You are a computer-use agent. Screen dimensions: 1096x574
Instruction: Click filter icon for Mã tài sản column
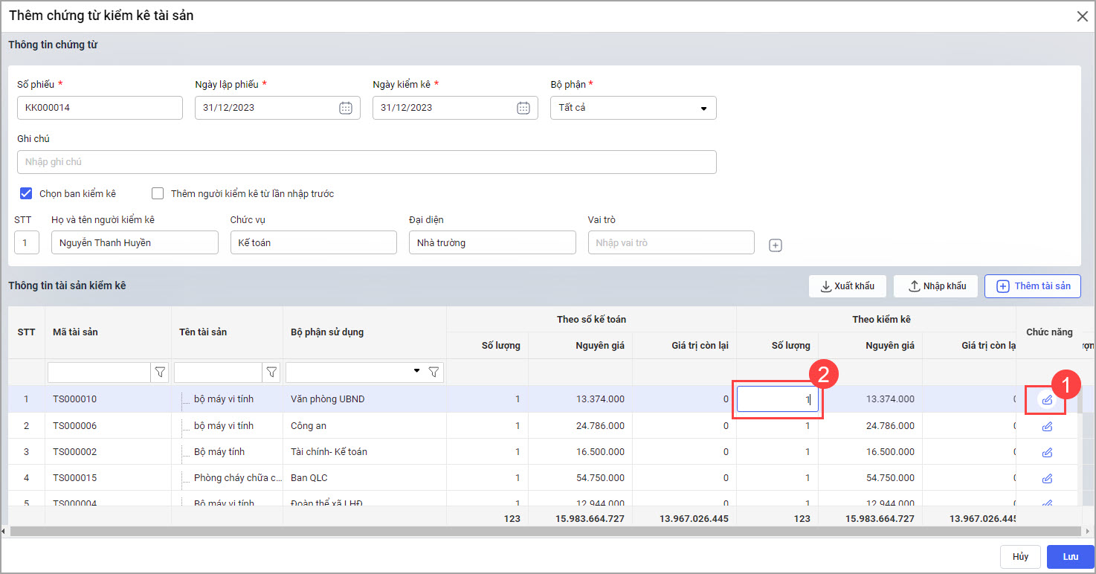pos(159,372)
